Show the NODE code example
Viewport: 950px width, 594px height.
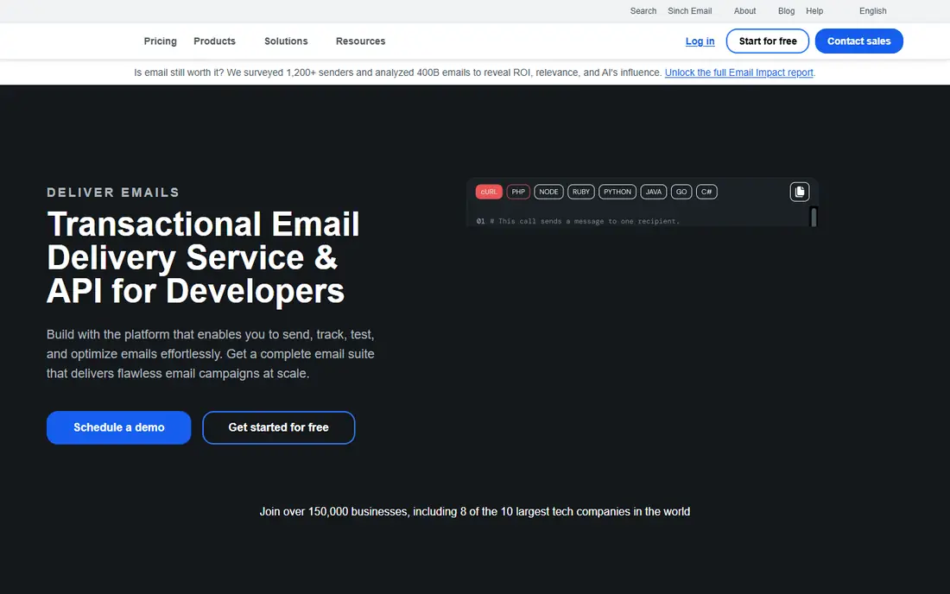click(548, 192)
